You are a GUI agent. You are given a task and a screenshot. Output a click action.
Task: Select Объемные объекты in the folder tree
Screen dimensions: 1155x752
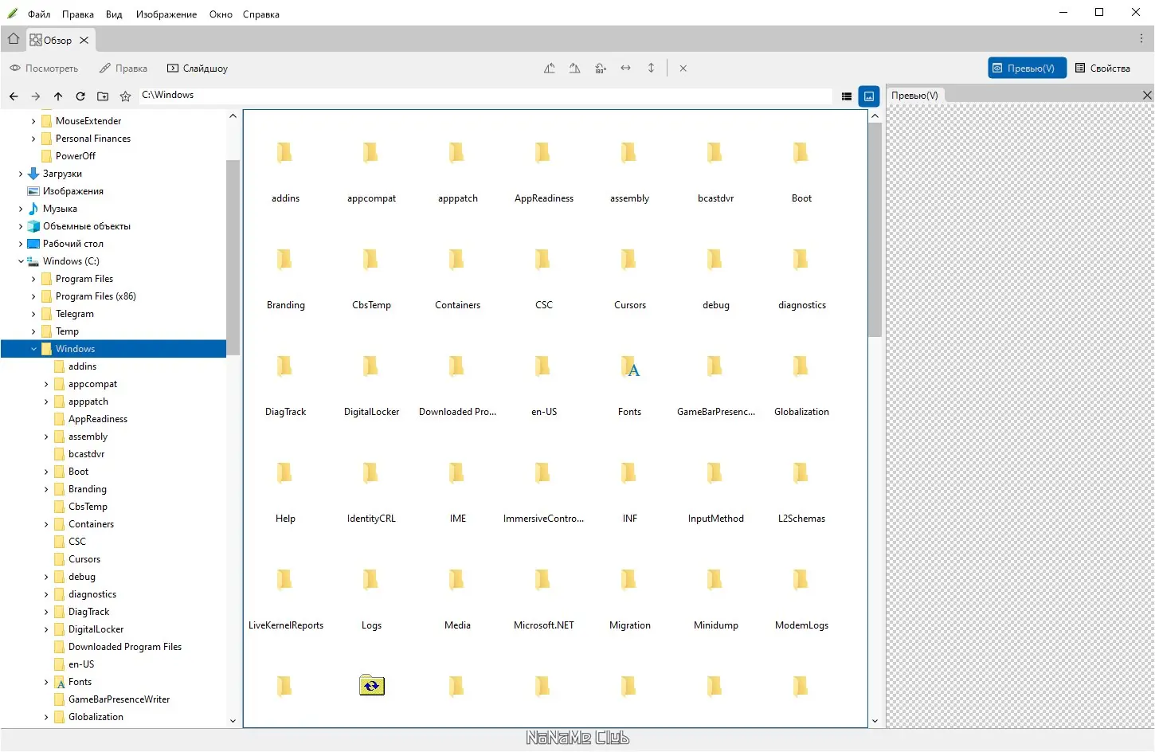[87, 226]
